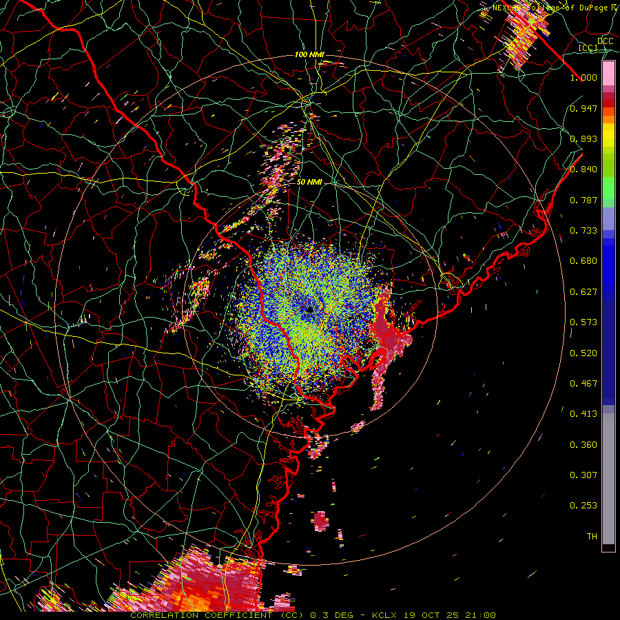
Task: Click the CORRELATION COEFFICIENT (CC) caption text
Action: [217, 615]
